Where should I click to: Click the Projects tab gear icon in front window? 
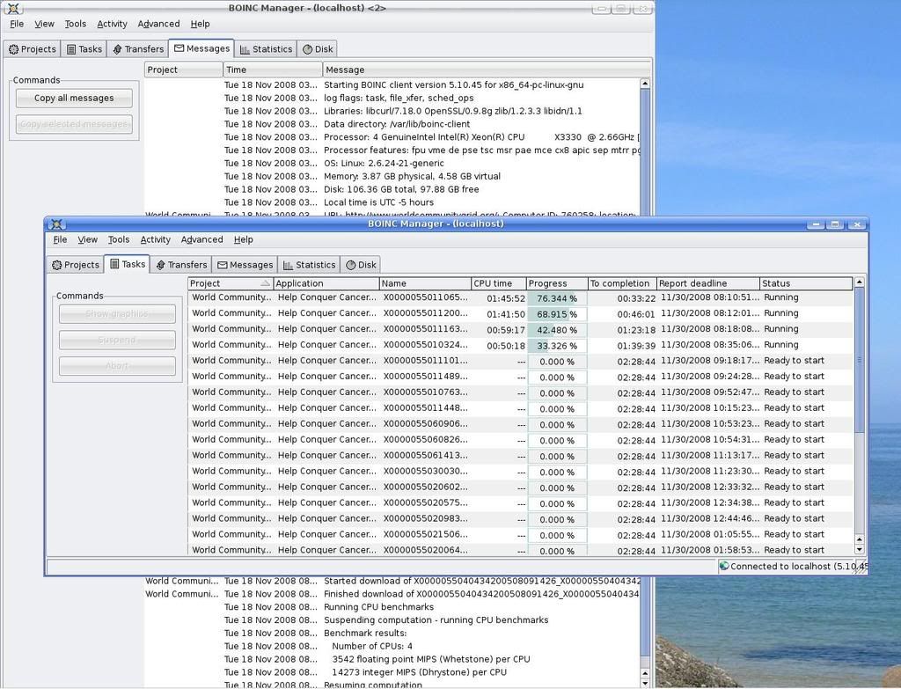57,265
